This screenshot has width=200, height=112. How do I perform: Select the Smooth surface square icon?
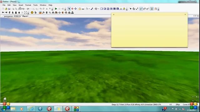[102, 9]
